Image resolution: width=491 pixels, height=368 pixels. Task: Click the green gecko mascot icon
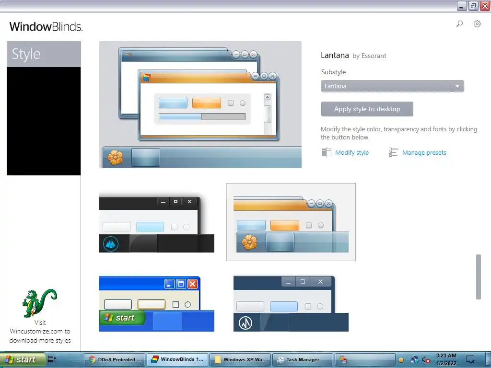tap(39, 303)
